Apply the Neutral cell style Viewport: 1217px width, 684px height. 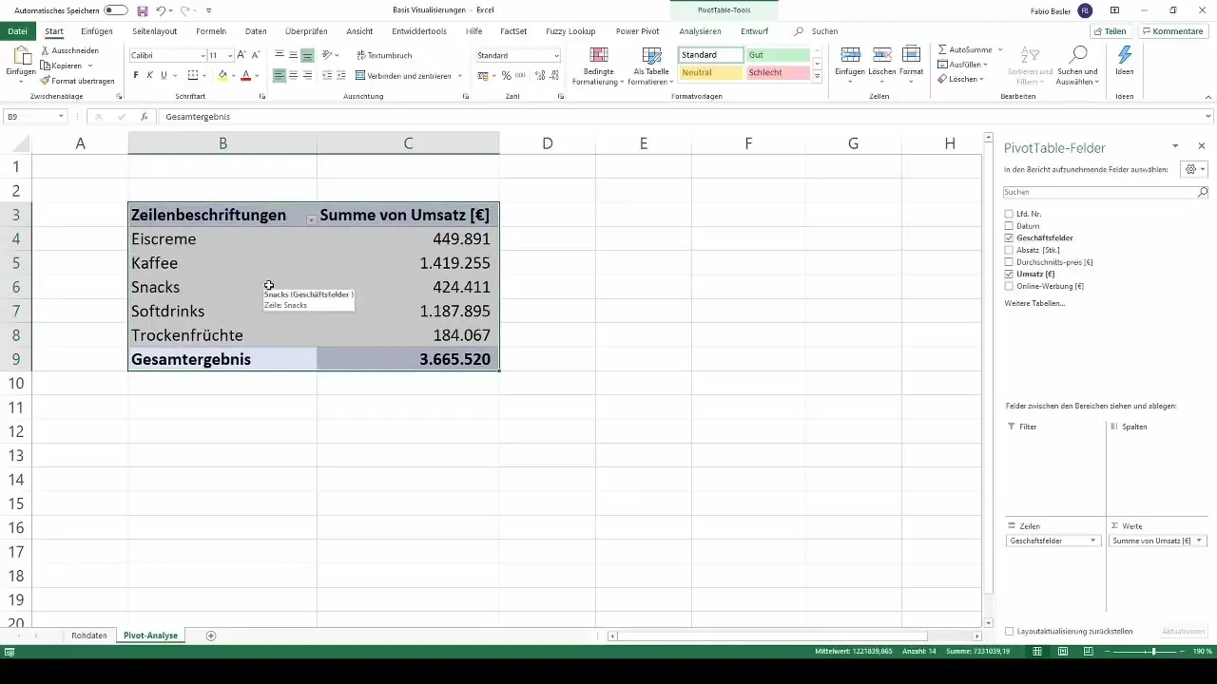pyautogui.click(x=710, y=73)
